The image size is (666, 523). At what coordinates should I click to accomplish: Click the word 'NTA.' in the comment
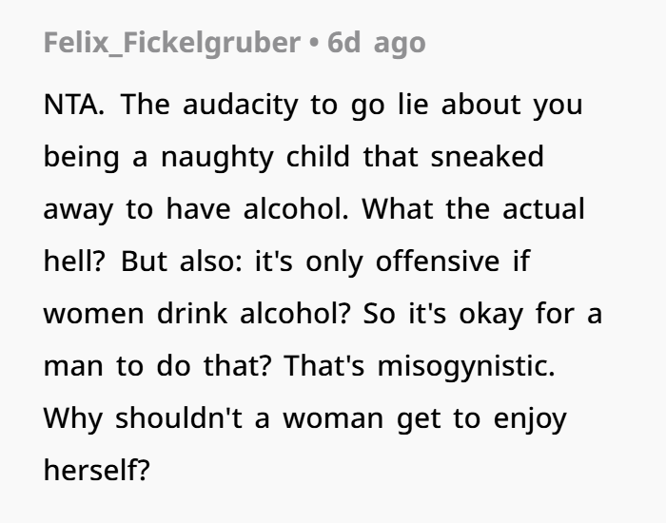click(74, 104)
